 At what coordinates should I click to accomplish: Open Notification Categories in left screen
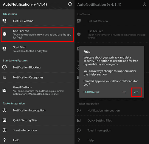[37, 77]
